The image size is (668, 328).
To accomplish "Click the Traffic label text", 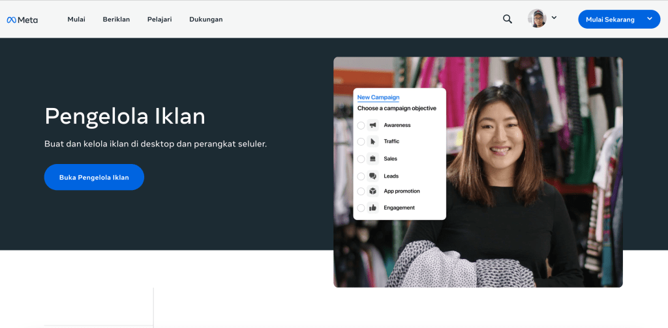I will pyautogui.click(x=391, y=141).
